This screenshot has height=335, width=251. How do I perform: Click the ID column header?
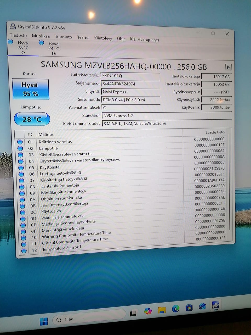[30, 134]
